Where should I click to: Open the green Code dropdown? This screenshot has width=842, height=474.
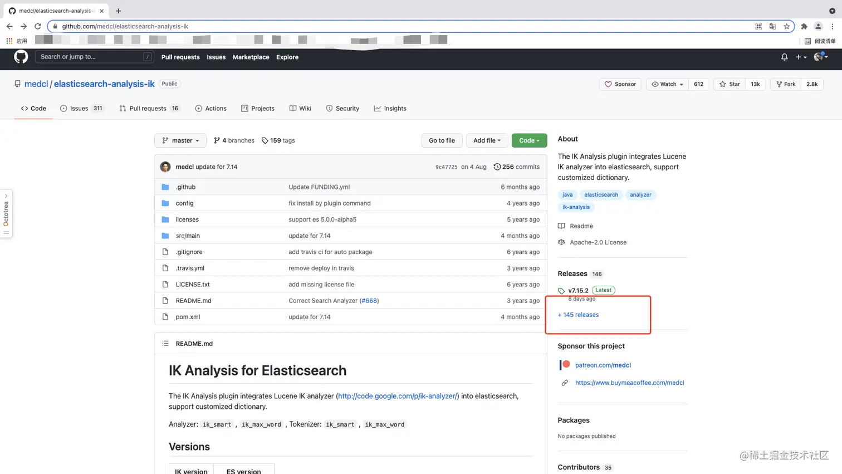[529, 140]
